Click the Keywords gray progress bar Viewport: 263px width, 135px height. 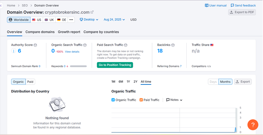78,66
